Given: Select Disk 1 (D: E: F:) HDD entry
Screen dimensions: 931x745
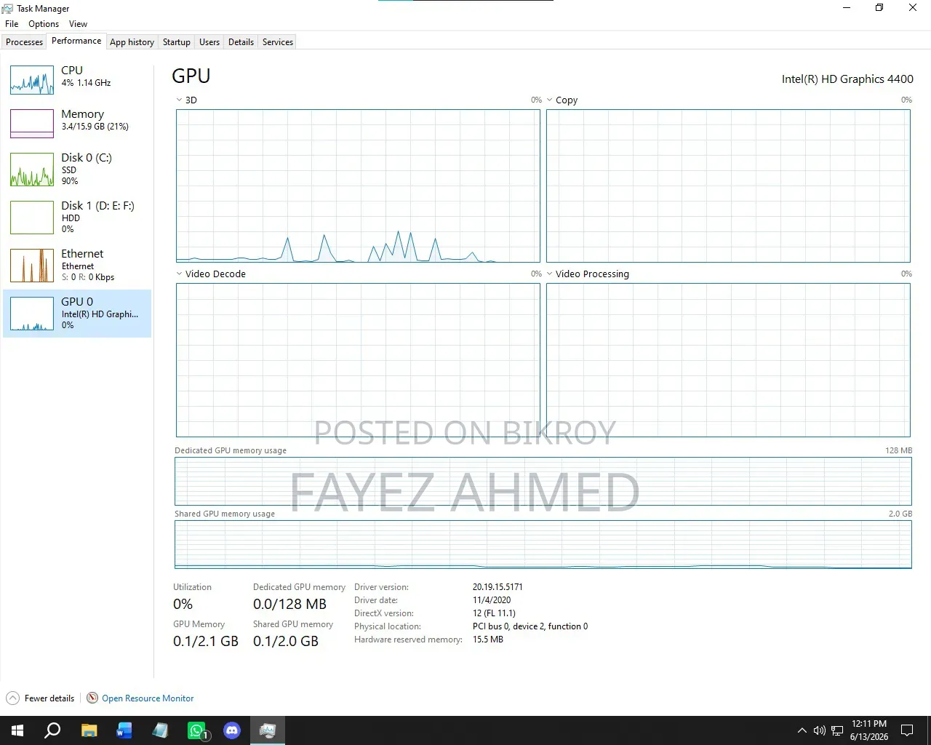Looking at the screenshot, I should tap(77, 218).
